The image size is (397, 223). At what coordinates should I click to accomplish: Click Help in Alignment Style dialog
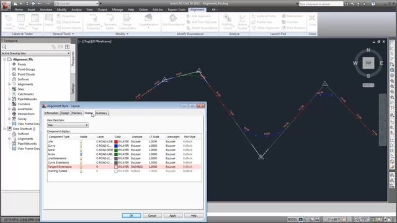click(x=194, y=216)
